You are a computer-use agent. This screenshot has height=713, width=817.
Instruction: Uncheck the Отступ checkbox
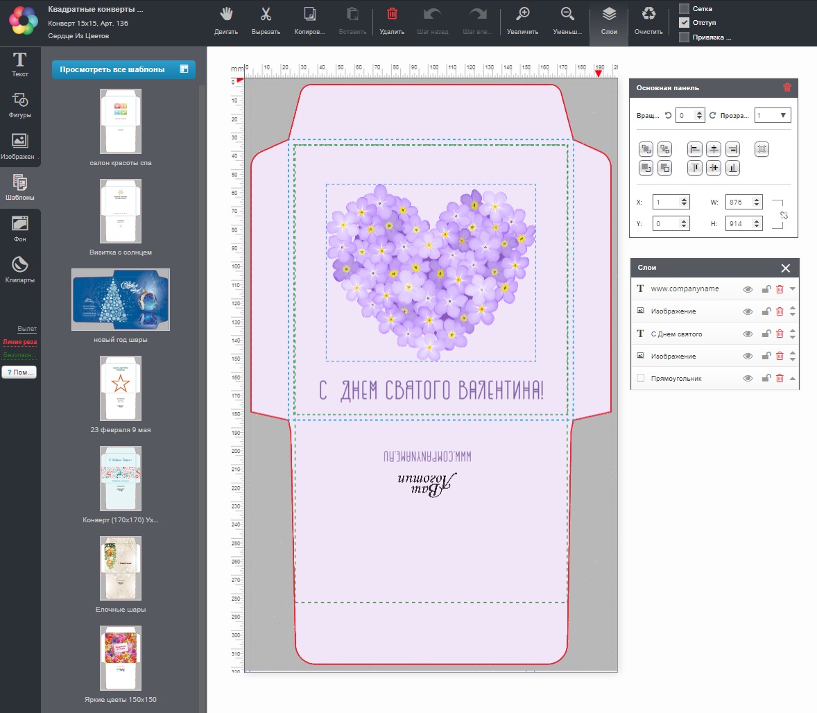pyautogui.click(x=684, y=23)
